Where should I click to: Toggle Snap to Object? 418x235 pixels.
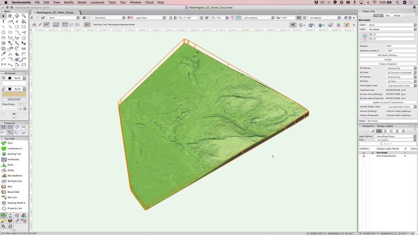click(10, 127)
